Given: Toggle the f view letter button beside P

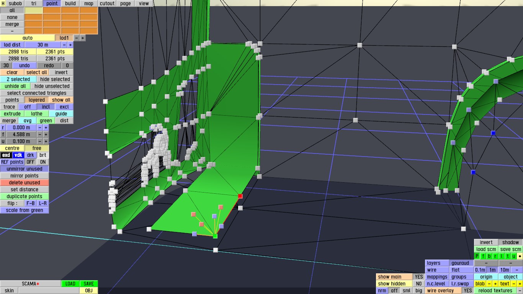Looking at the screenshot, I should pos(483,256).
